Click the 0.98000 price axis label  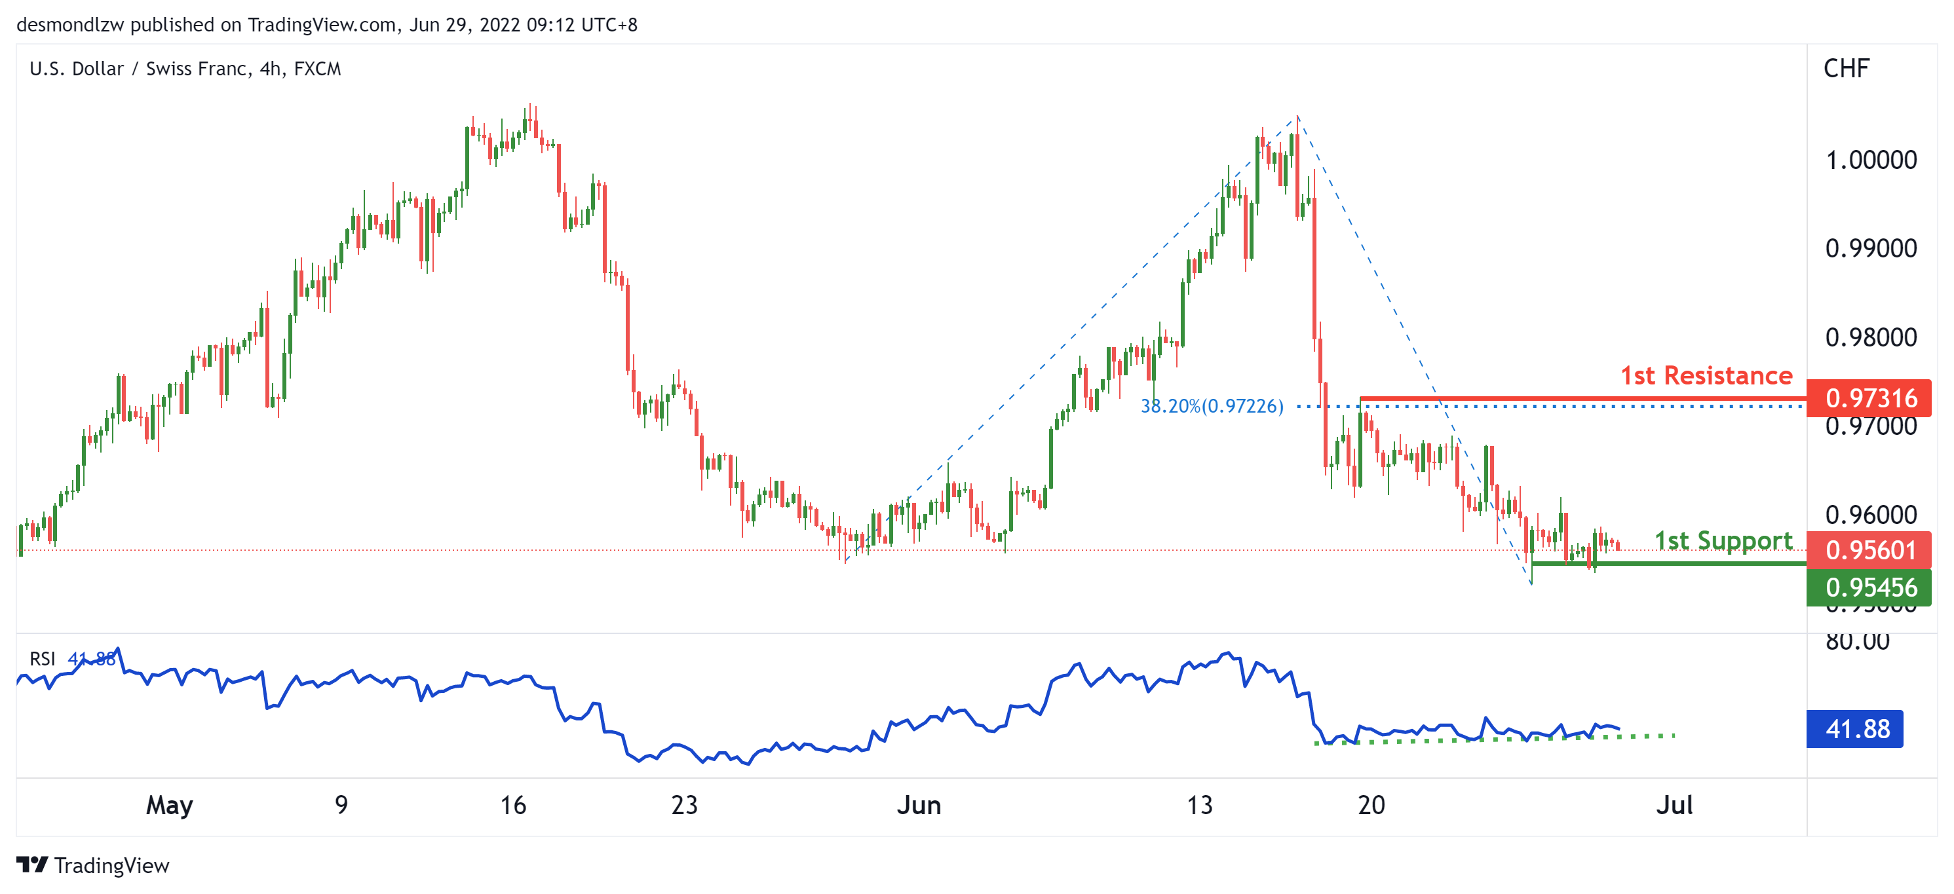[x=1871, y=337]
